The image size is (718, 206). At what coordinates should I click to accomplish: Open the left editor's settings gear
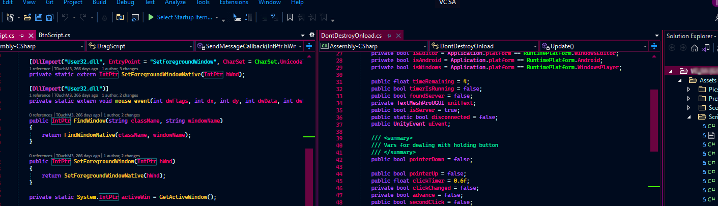pyautogui.click(x=312, y=35)
